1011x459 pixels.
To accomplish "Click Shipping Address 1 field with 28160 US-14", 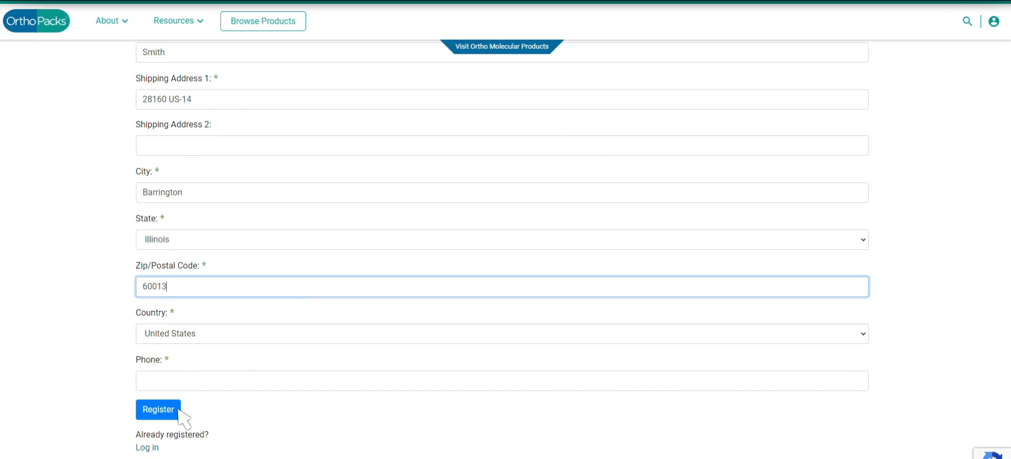I will click(x=501, y=100).
